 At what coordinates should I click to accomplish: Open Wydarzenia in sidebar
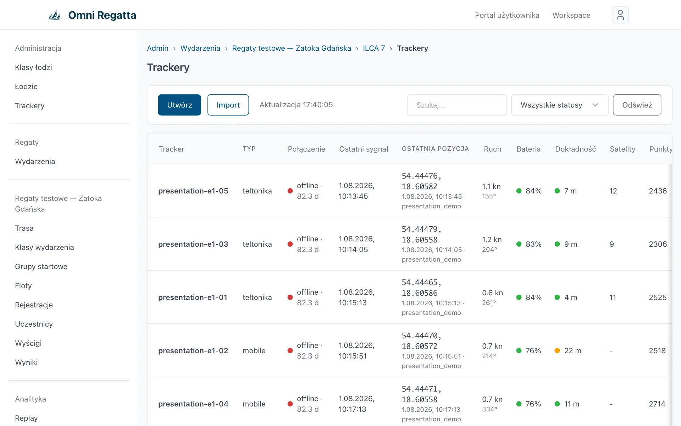(35, 162)
